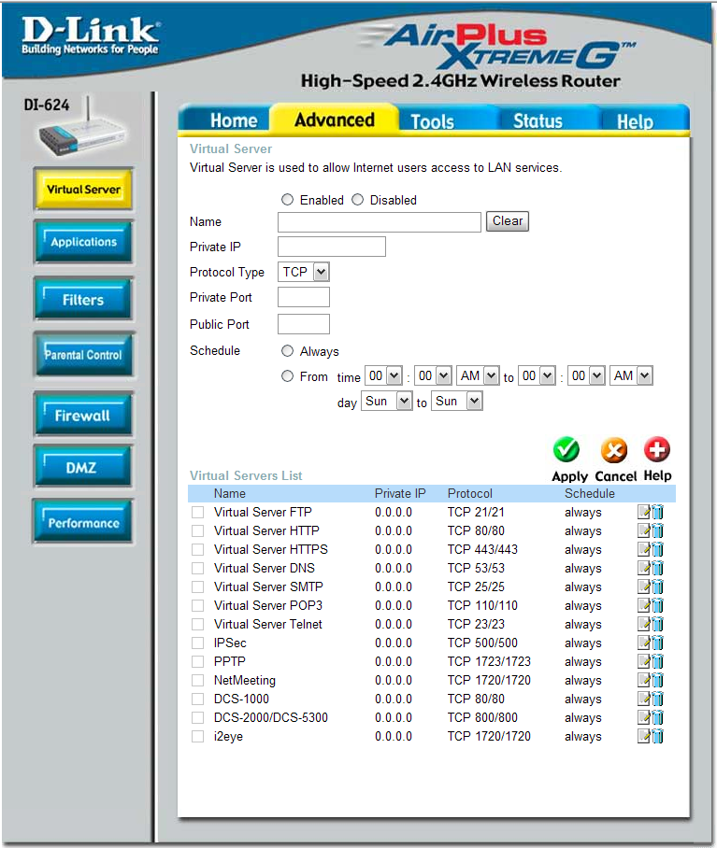This screenshot has height=848, width=717.
Task: Open the start minute dropdown
Action: [434, 375]
